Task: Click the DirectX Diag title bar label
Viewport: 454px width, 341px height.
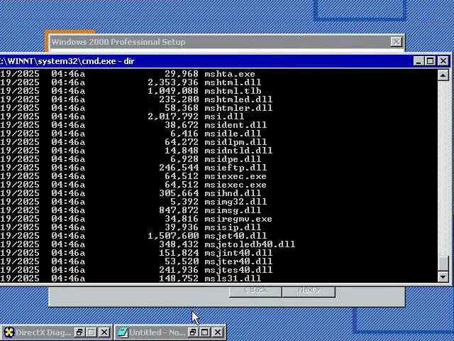Action: click(43, 332)
